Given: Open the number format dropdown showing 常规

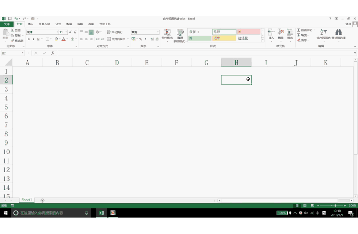Looking at the screenshot, I should [157, 32].
